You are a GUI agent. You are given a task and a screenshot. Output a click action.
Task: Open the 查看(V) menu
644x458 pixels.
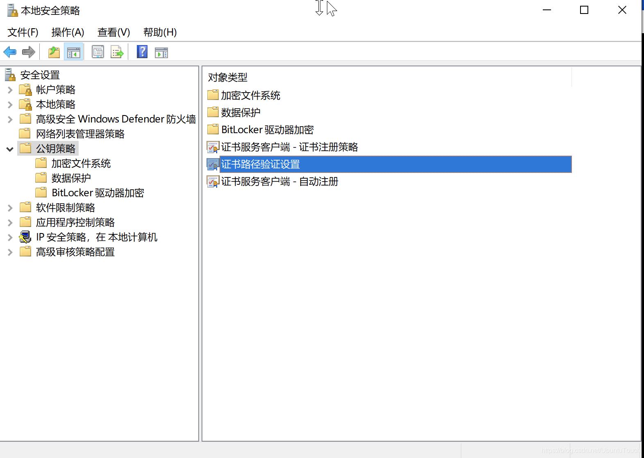click(x=113, y=32)
